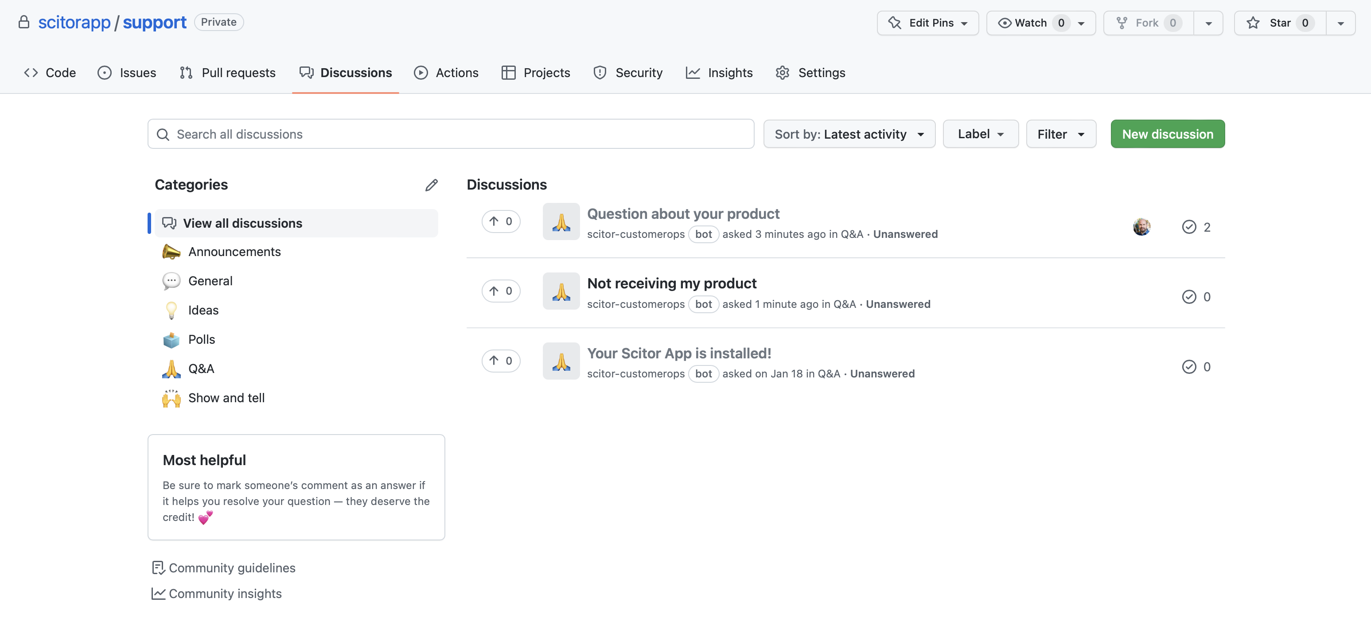The height and width of the screenshot is (637, 1371).
Task: Click the Community insights graph icon
Action: (x=158, y=593)
